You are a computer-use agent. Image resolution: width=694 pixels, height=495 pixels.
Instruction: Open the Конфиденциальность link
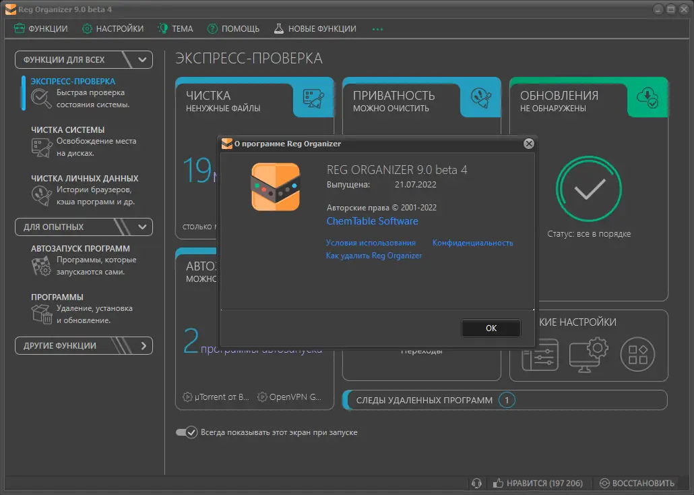coord(473,243)
